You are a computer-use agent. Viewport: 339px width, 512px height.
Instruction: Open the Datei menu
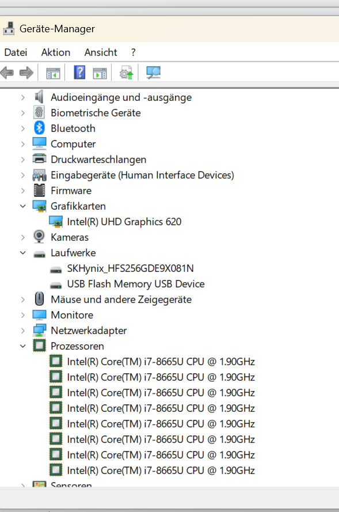pos(16,52)
